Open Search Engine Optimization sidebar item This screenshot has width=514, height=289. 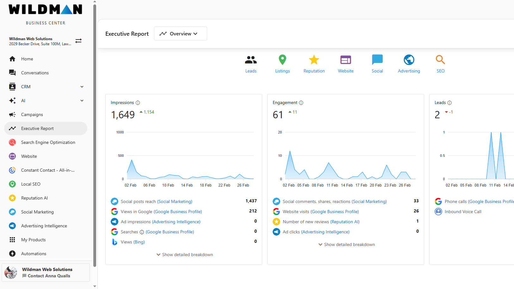tap(46, 142)
